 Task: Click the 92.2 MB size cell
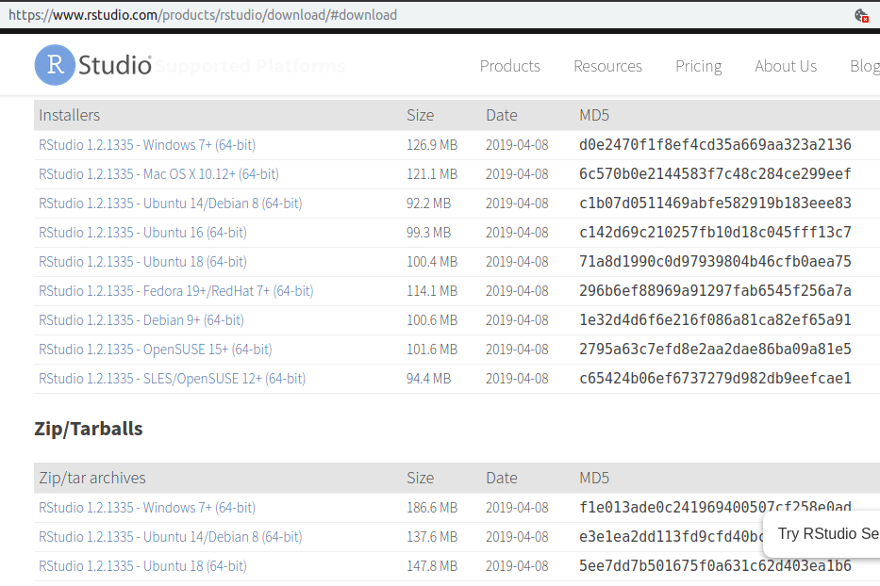[x=428, y=203]
